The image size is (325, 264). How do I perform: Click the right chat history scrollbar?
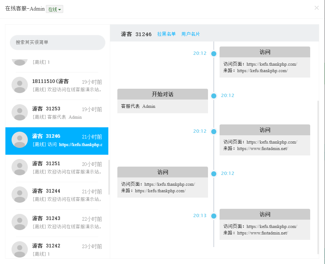tap(318, 177)
